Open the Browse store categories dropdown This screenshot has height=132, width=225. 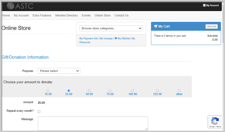click(111, 28)
